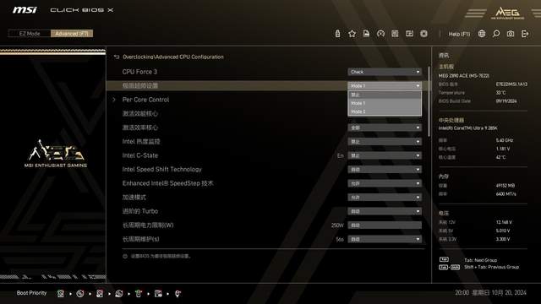Click the date and time in bottom bar
The width and height of the screenshot is (541, 304).
490,293
